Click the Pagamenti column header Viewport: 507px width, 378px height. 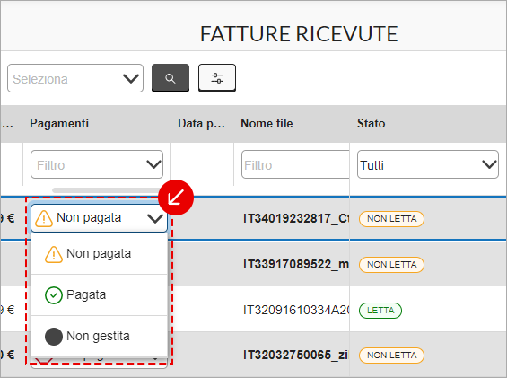[59, 123]
